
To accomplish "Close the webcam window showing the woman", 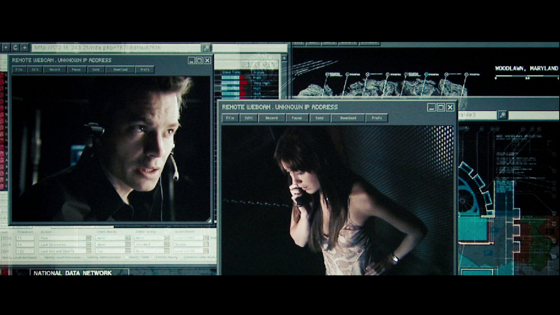I will click(x=450, y=107).
